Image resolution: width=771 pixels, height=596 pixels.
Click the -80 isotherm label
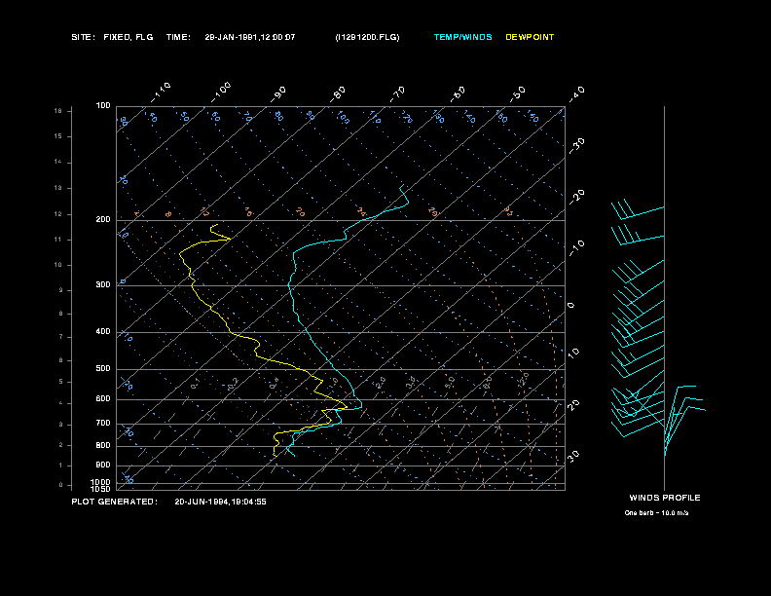[x=338, y=94]
